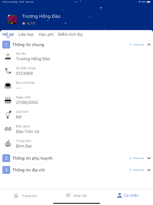Screen dimensions: 153x205
Task: Tap the three-dot multitasking indicator
Action: pos(76,2)
